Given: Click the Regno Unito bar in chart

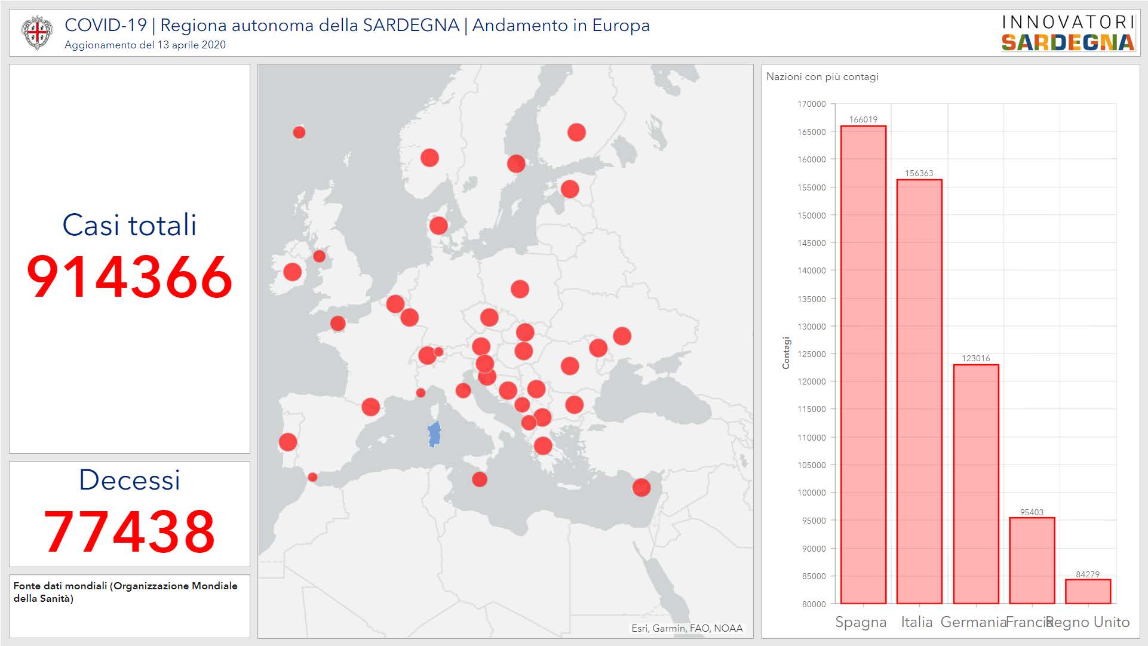Looking at the screenshot, I should [x=1088, y=591].
